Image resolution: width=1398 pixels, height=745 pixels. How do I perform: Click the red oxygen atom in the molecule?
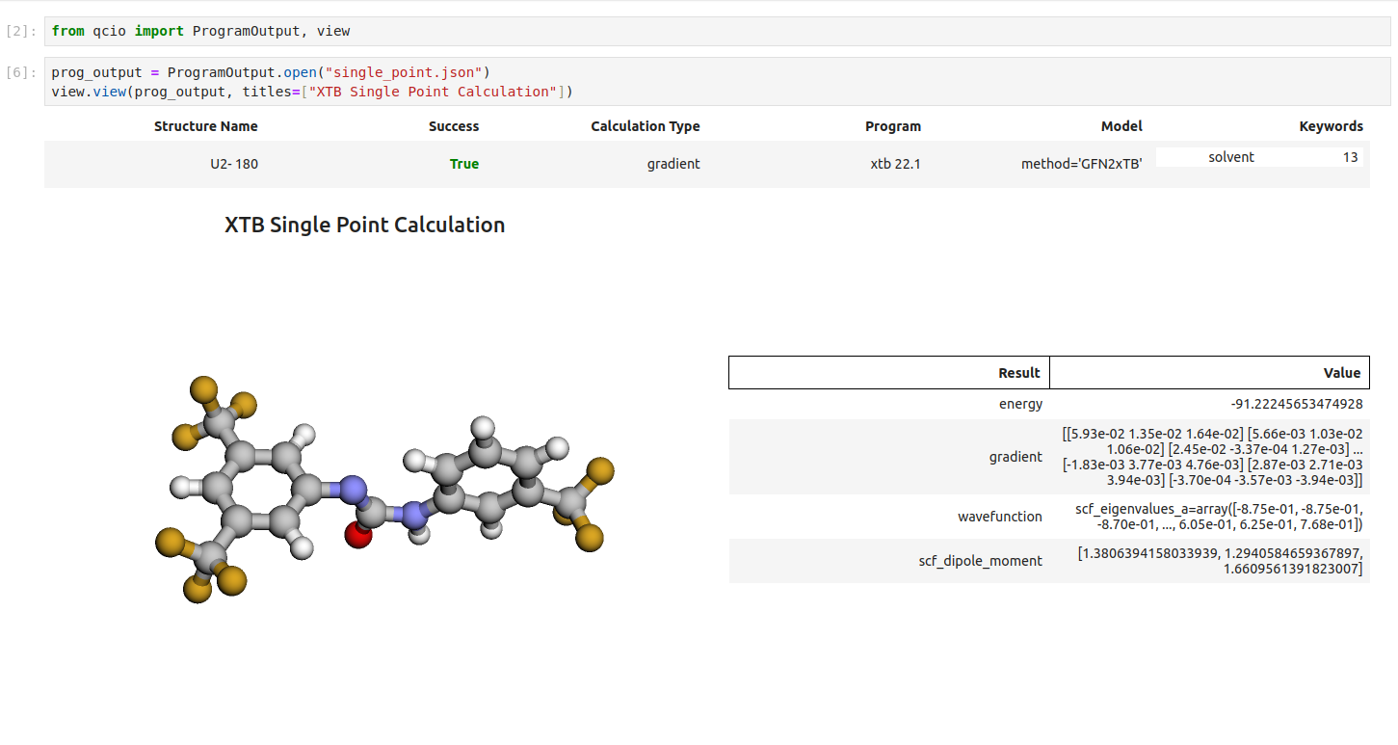pos(357,536)
